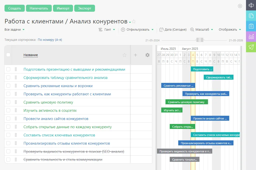This screenshot has width=256, height=170.
Task: Open the 'Гант' view dropdown
Action: 107,29
